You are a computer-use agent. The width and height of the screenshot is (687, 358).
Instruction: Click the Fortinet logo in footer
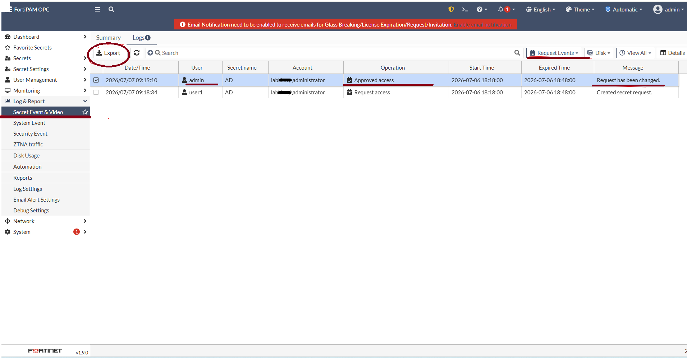[x=45, y=350]
